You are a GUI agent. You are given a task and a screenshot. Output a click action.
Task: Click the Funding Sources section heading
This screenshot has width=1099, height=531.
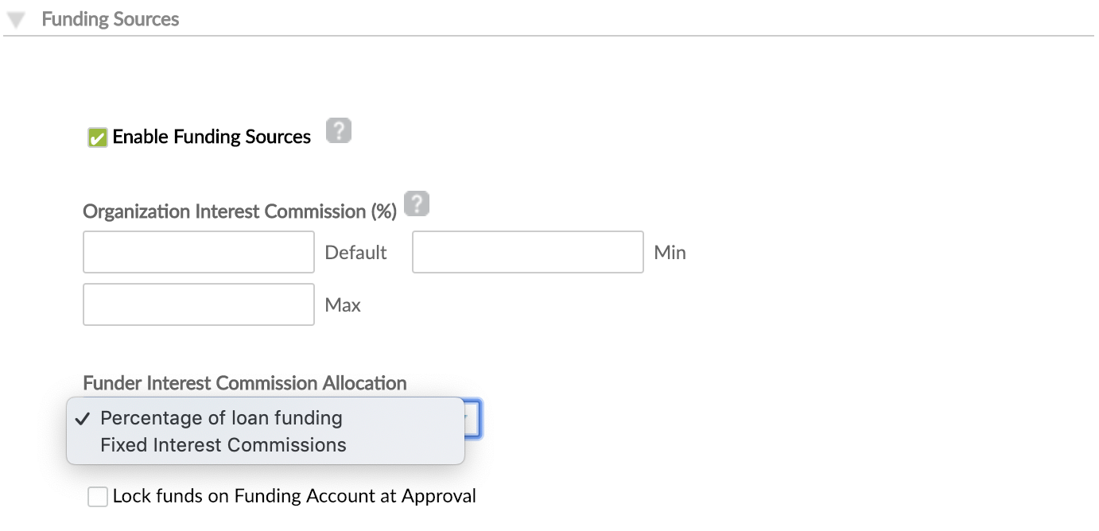110,18
